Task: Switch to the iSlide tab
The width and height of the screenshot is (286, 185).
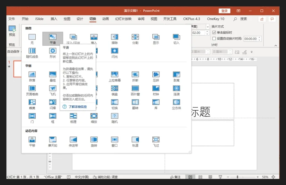Action: 40,19
